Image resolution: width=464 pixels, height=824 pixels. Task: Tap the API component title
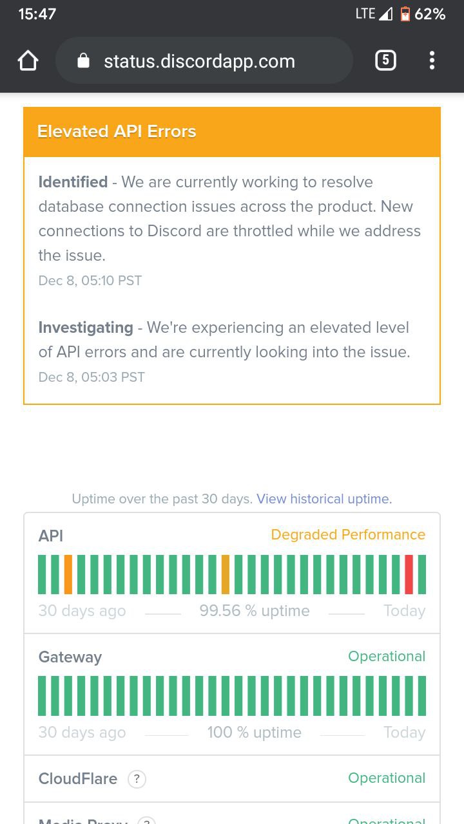point(51,536)
